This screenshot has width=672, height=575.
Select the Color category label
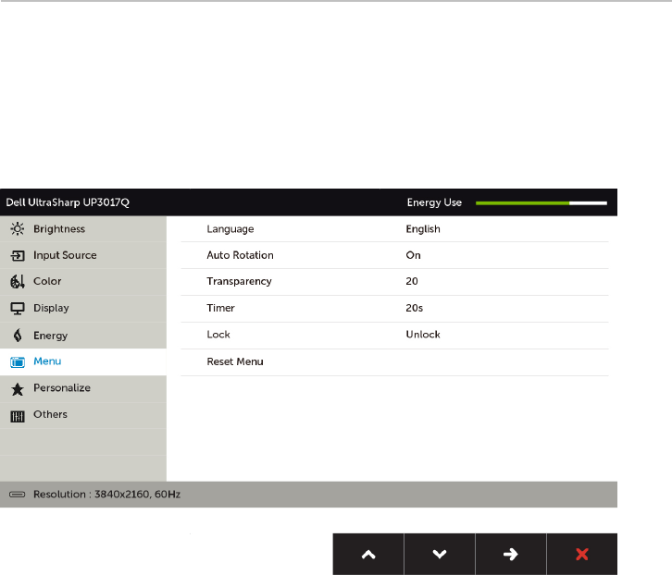pos(47,281)
